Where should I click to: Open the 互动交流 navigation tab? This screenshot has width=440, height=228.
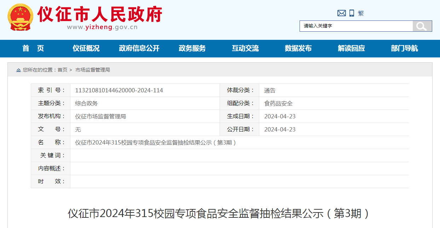(245, 48)
